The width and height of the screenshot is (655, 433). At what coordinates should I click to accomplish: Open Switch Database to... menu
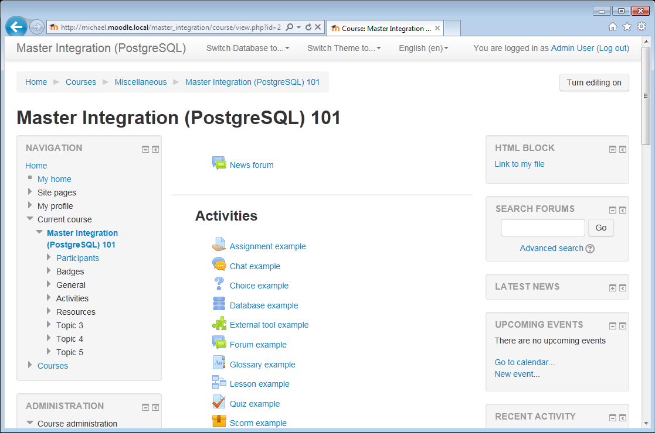(247, 48)
